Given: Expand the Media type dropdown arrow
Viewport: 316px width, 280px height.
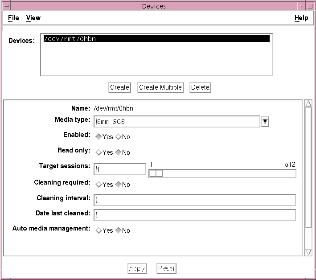Looking at the screenshot, I should (x=265, y=121).
